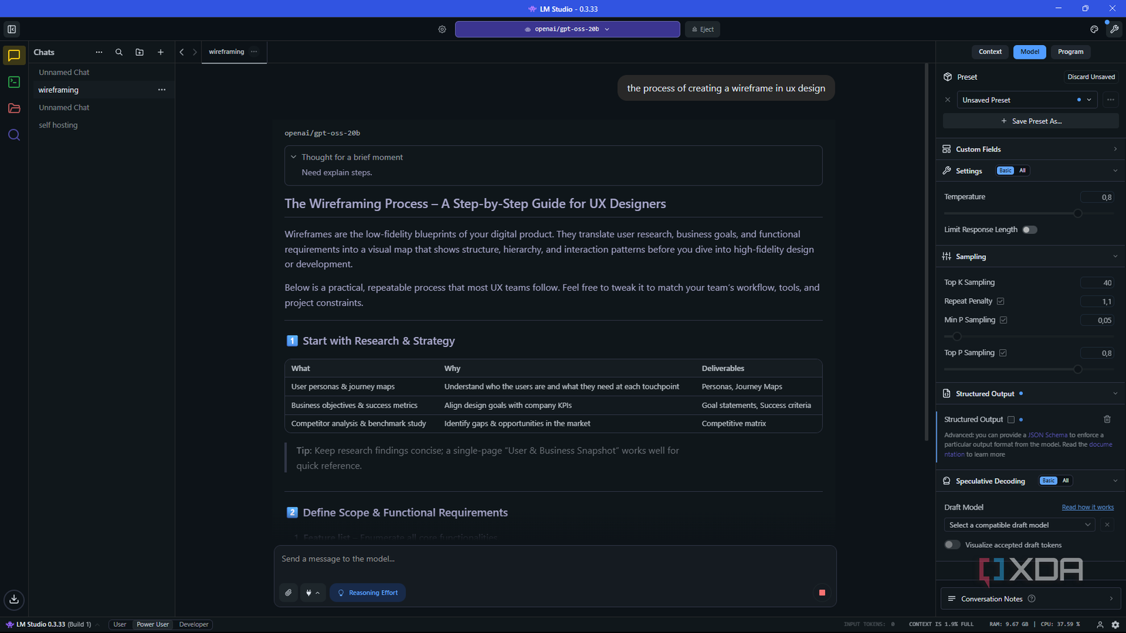Screen dimensions: 1126x633
Task: Select Basic view for Speculative Decoding
Action: coord(1048,481)
